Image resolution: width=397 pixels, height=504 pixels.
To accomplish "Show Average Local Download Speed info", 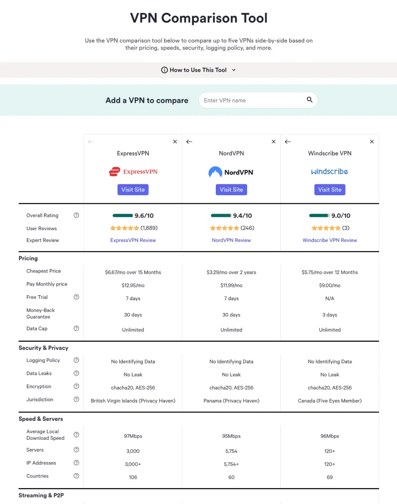I will click(76, 435).
